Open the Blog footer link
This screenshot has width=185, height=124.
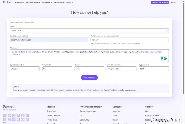tap(147, 111)
